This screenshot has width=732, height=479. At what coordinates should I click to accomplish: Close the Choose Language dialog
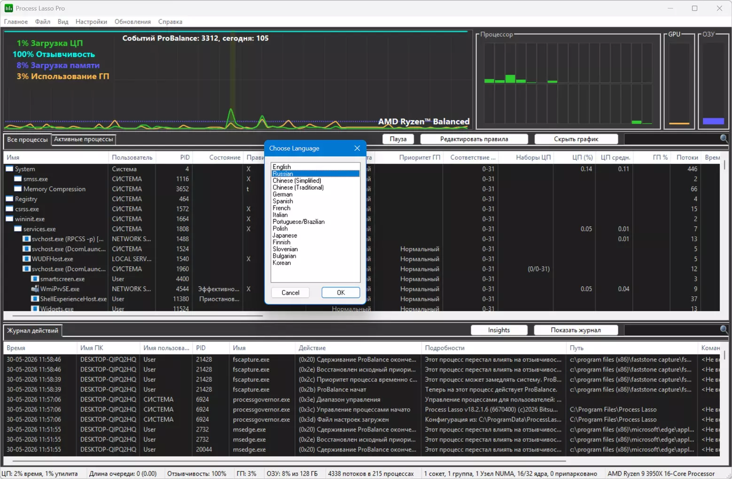click(x=357, y=148)
